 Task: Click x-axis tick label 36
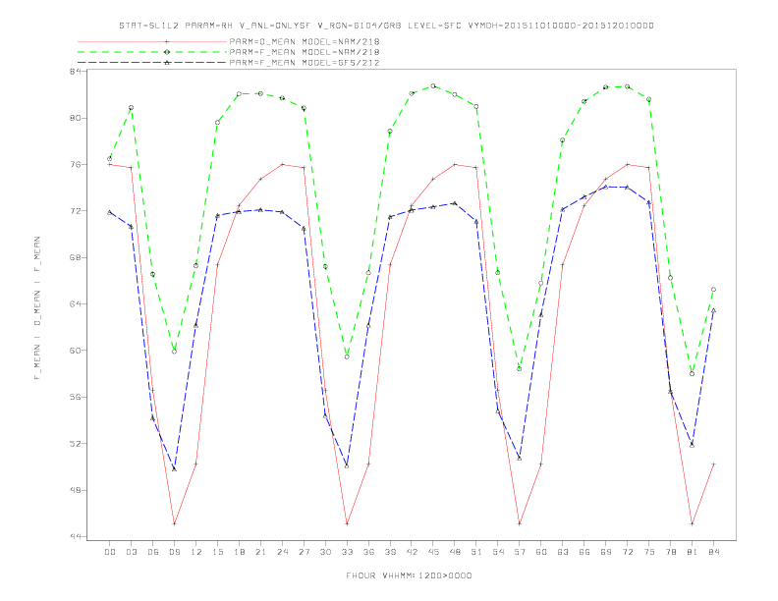(368, 552)
